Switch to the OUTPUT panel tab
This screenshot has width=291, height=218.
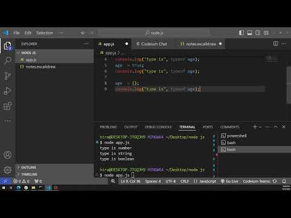pos(131,127)
